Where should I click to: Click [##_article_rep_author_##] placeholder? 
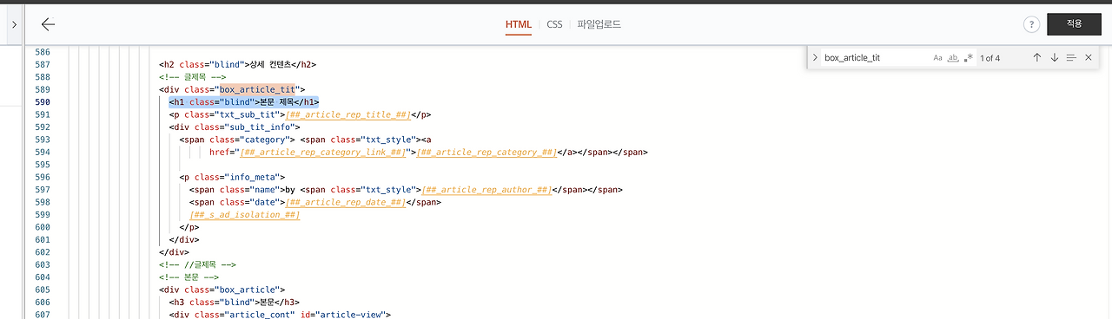[x=486, y=190]
